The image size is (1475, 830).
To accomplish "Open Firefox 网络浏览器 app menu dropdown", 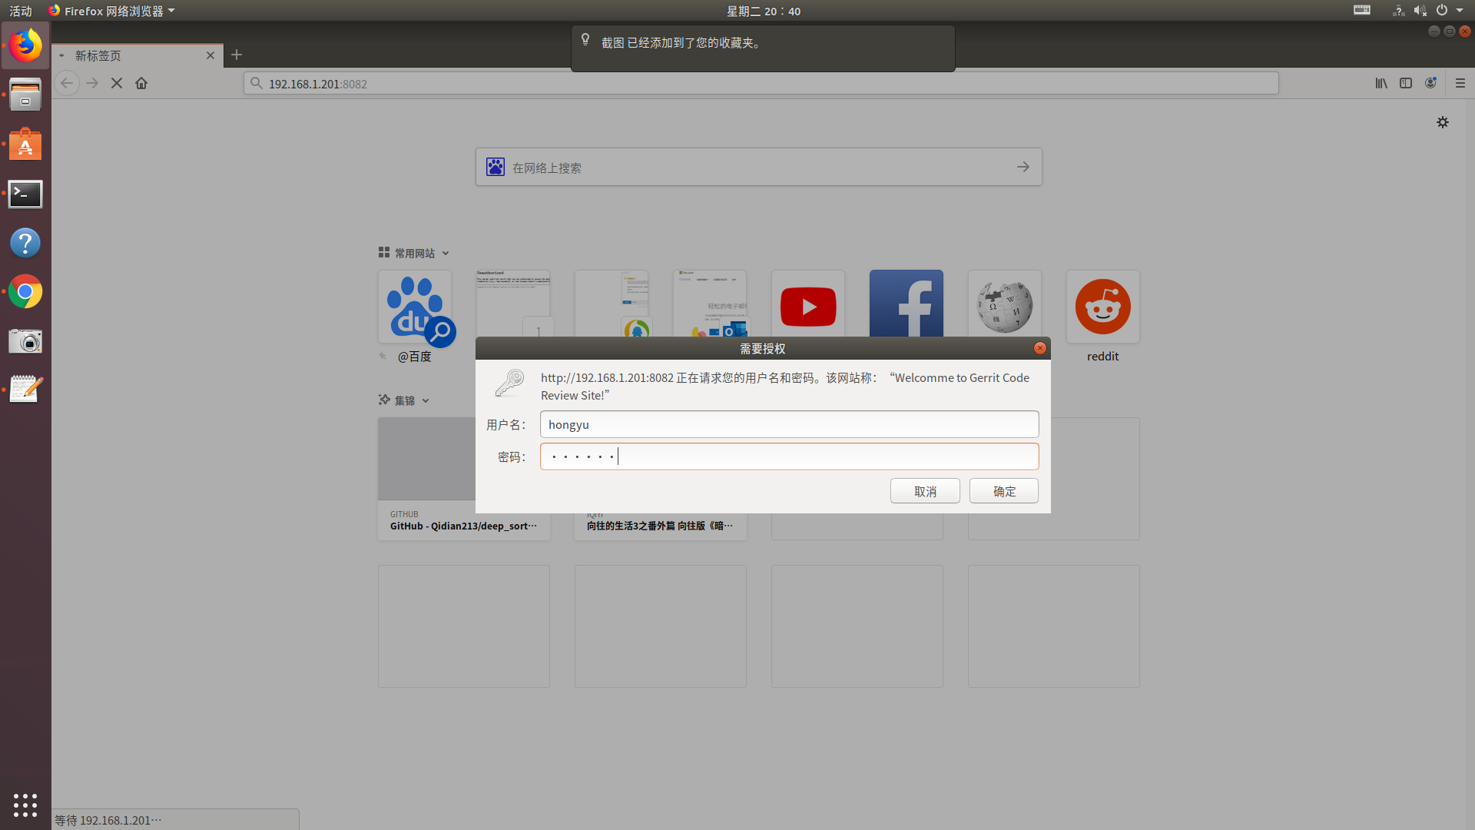I will 112,11.
